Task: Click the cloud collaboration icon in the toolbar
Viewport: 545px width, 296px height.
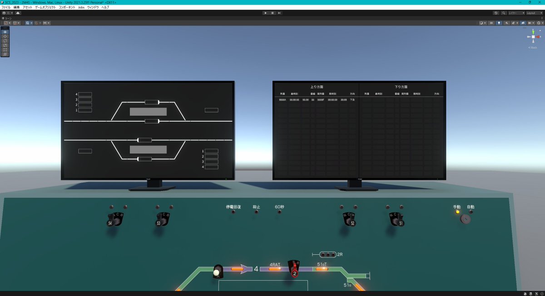Action: coord(18,13)
